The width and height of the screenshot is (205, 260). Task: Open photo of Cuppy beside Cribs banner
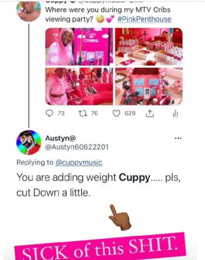tap(79, 46)
